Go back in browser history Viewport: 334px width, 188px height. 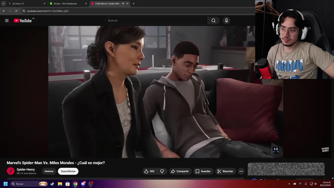[4, 11]
